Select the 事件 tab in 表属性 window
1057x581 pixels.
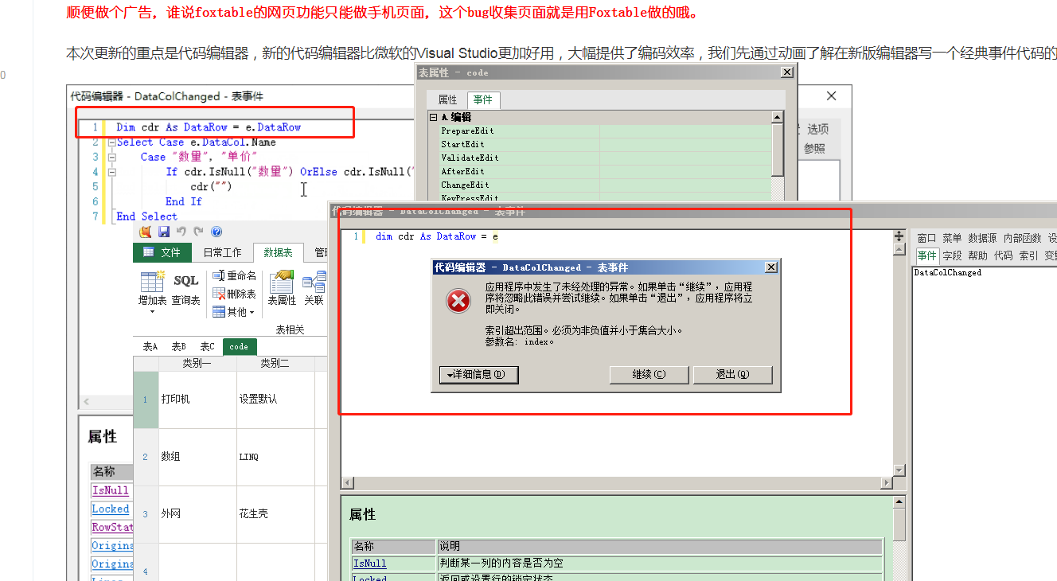coord(482,99)
